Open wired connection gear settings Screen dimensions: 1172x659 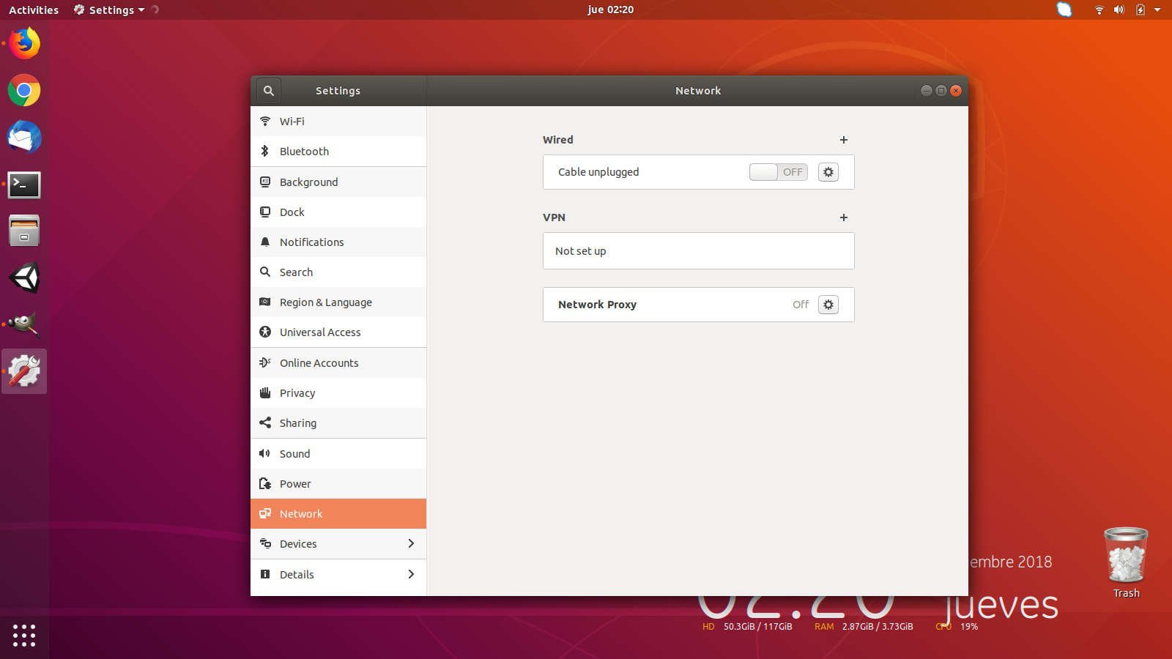tap(828, 172)
